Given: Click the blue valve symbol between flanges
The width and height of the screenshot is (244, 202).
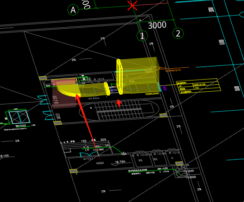Looking at the screenshot, I should click(113, 90).
